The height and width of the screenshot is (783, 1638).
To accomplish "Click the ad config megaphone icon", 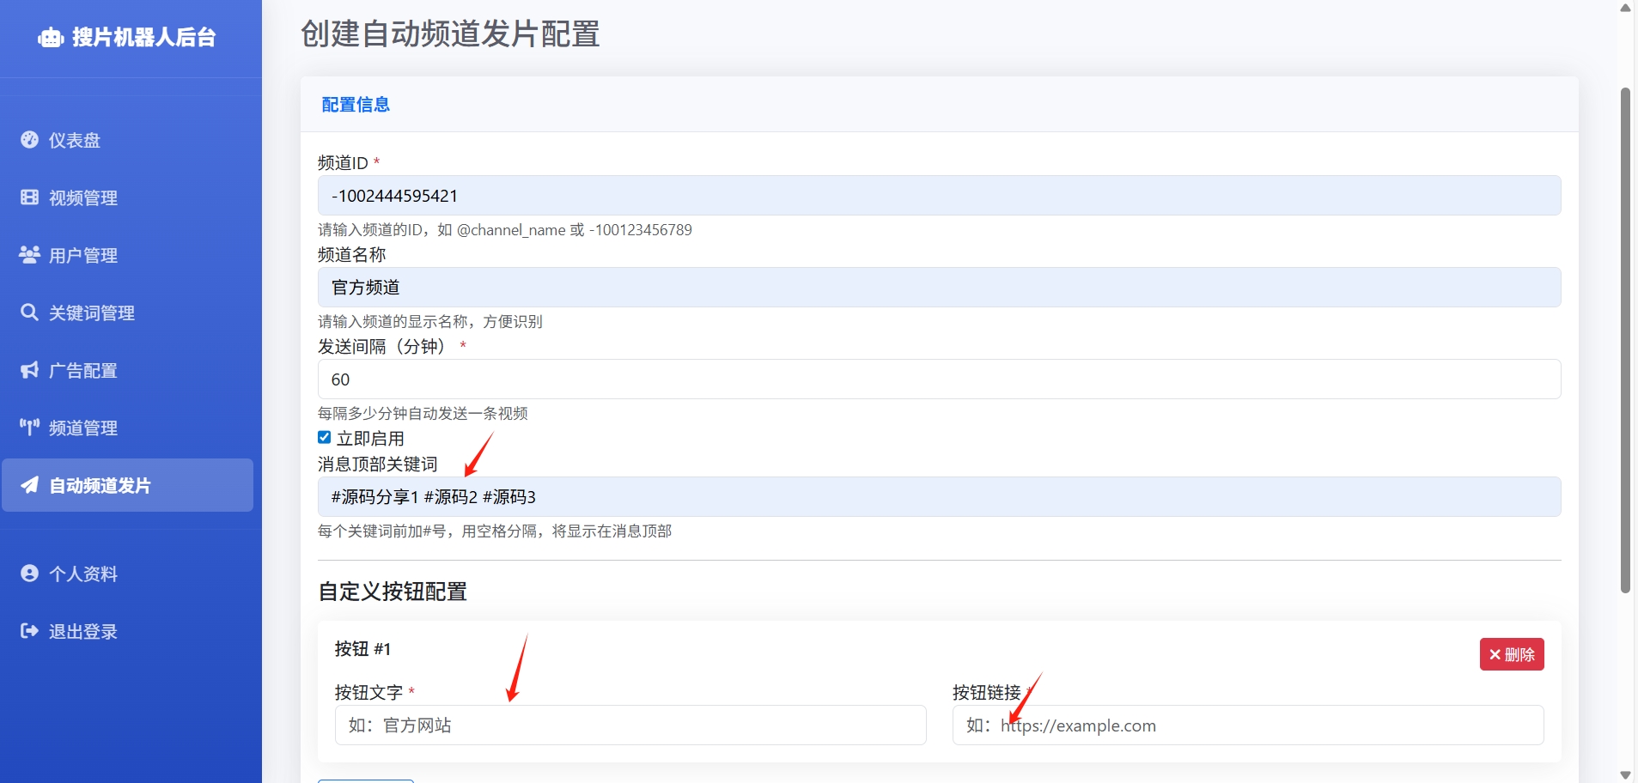I will pyautogui.click(x=29, y=370).
